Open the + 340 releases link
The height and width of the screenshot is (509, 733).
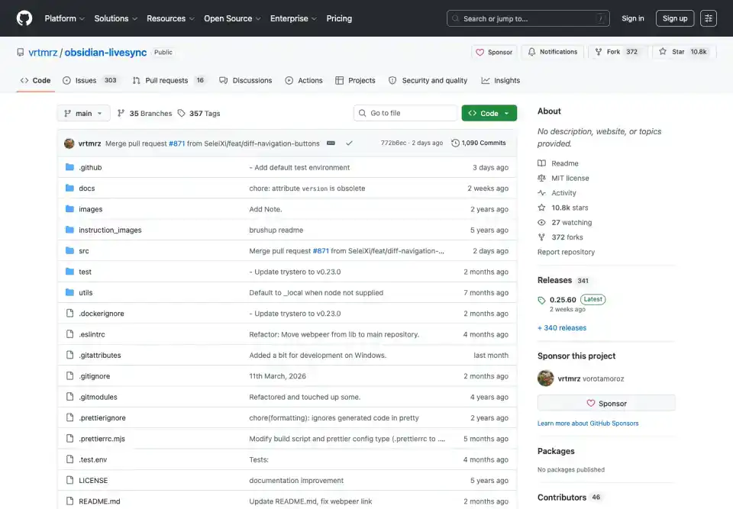coord(562,327)
